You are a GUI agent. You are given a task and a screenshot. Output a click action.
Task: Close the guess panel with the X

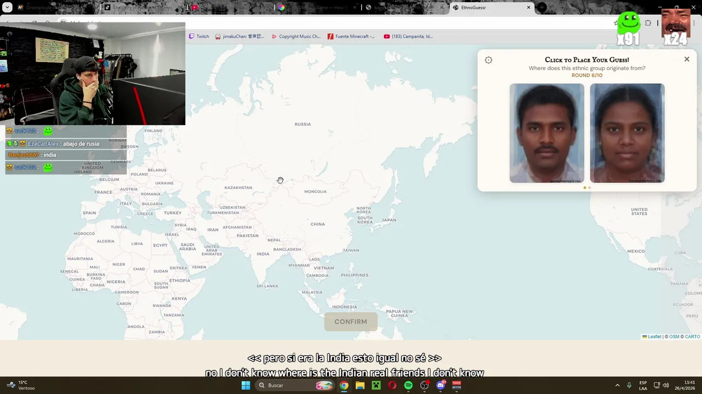click(x=687, y=59)
